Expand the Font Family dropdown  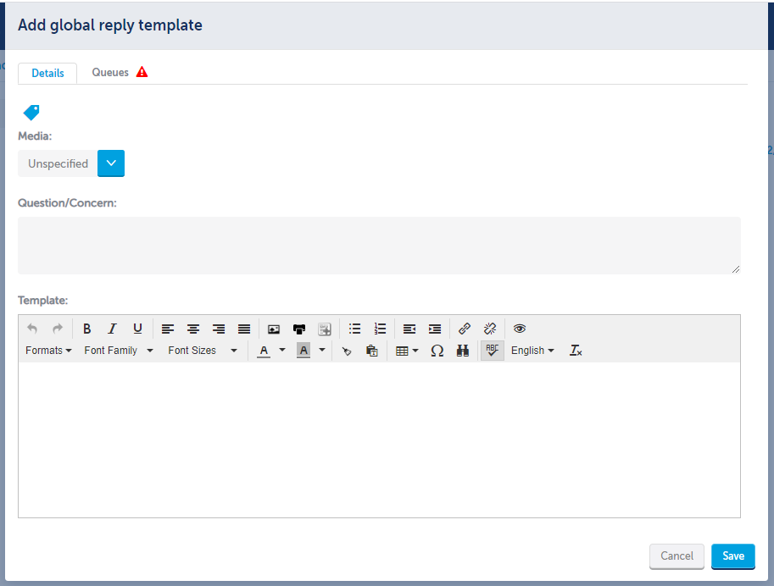(x=119, y=351)
